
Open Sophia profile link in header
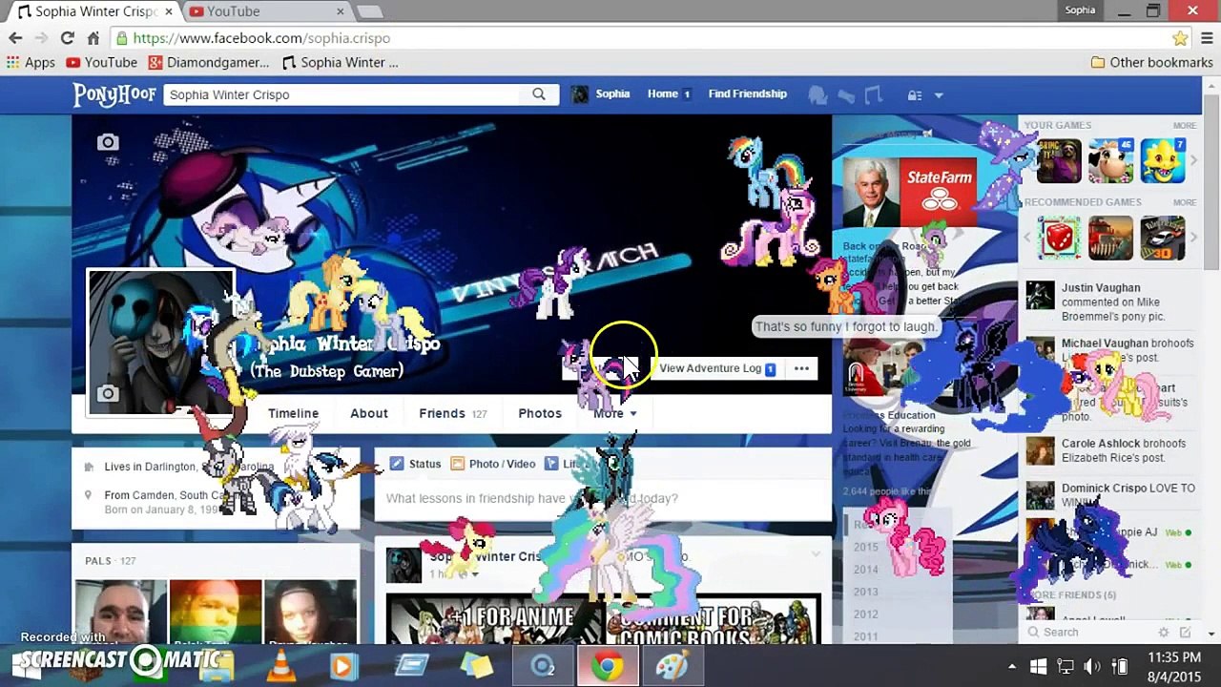601,94
